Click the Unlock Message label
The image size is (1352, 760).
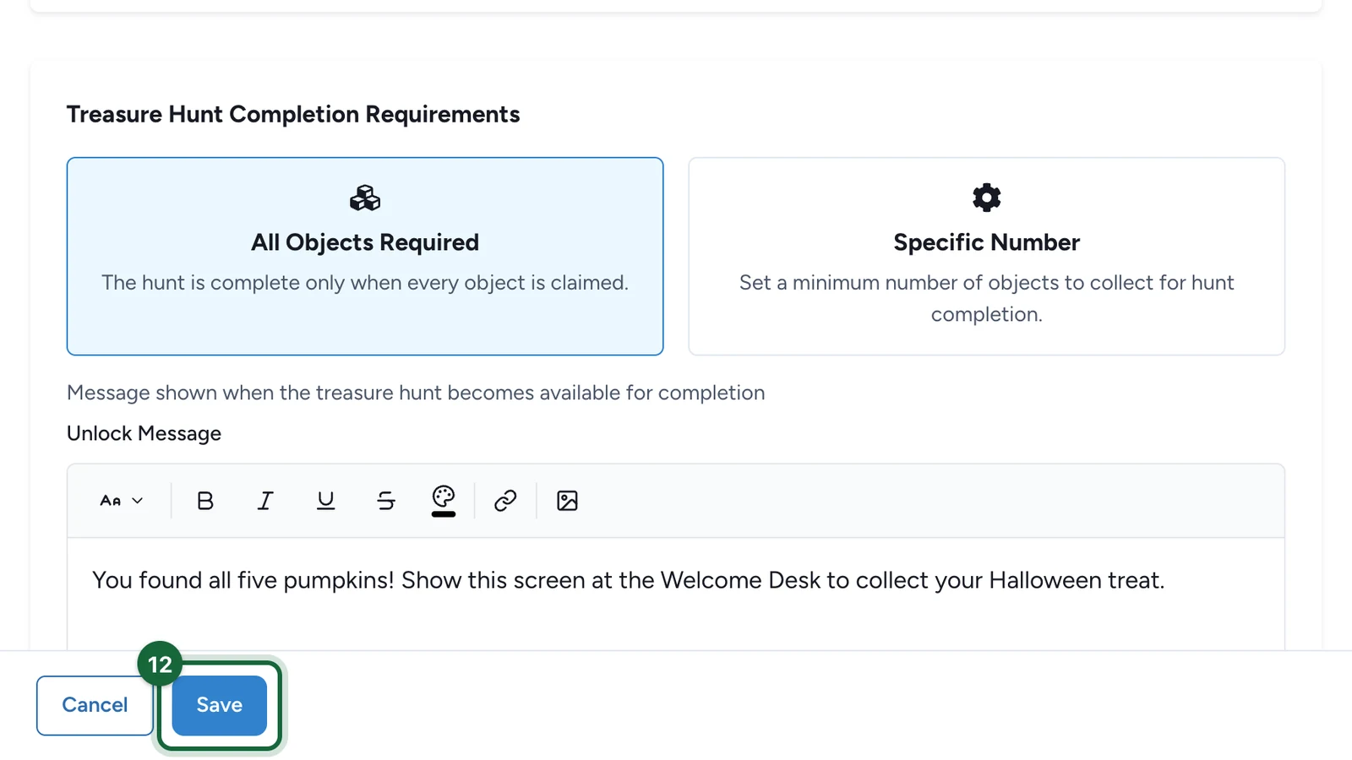click(144, 433)
